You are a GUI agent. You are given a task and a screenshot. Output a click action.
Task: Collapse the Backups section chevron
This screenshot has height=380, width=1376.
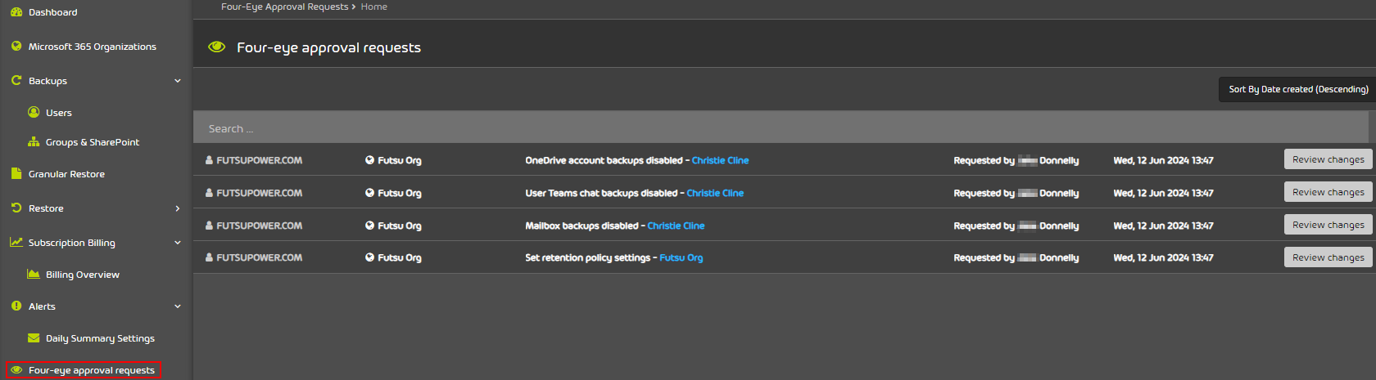pyautogui.click(x=178, y=81)
